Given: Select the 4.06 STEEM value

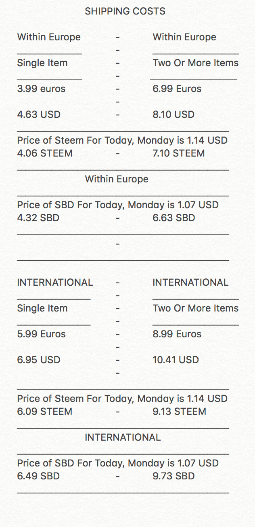Looking at the screenshot, I should (45, 153).
